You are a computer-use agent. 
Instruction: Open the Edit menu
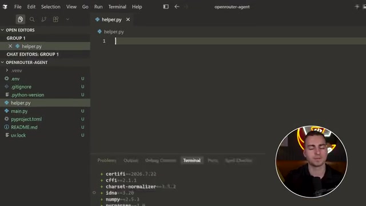tap(31, 7)
